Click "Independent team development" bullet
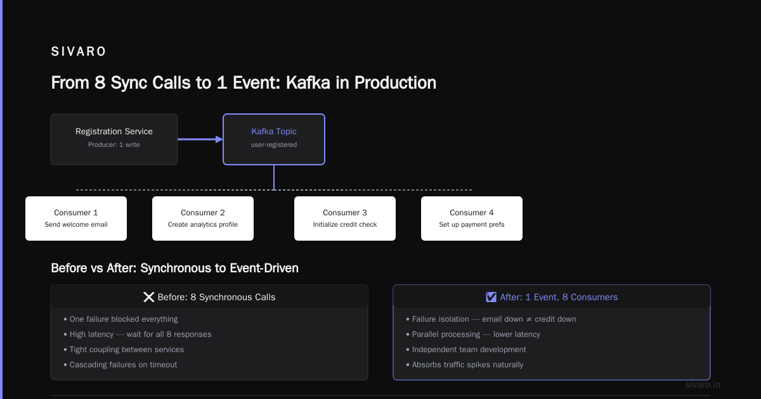The height and width of the screenshot is (399, 761). (x=466, y=350)
